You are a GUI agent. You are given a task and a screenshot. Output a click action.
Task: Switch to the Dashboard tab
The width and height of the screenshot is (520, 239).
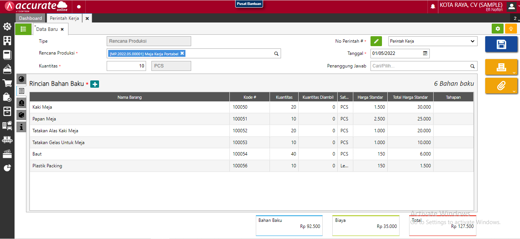pos(31,18)
